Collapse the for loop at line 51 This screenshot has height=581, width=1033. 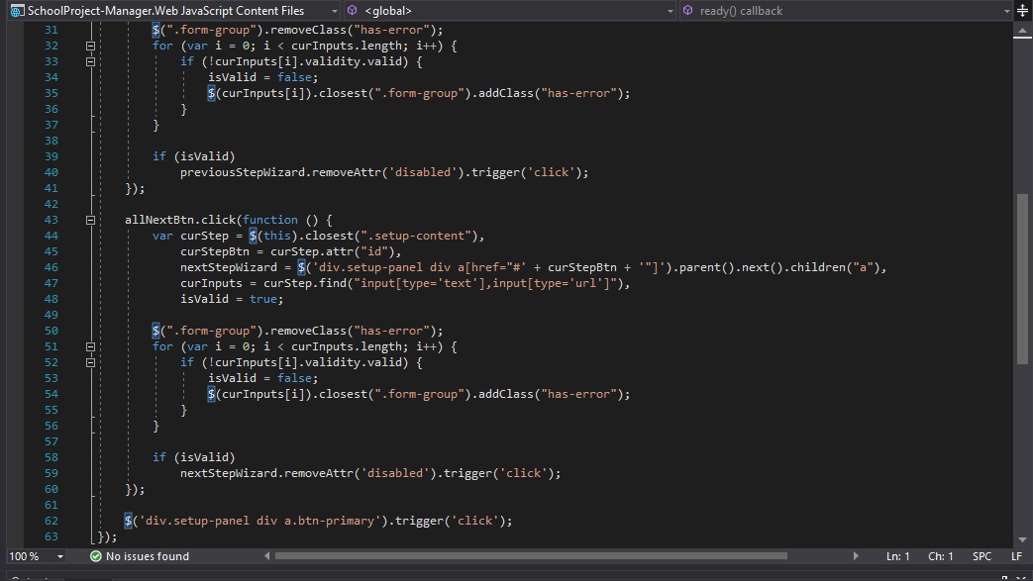click(90, 346)
